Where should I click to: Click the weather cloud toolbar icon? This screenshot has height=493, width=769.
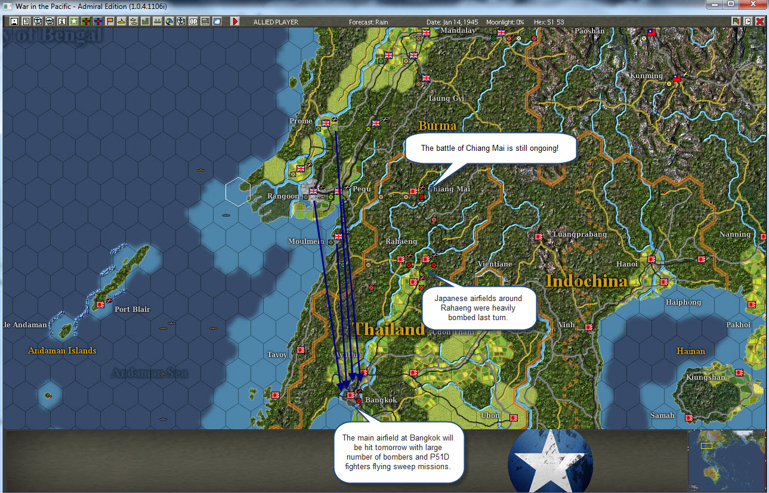pyautogui.click(x=217, y=21)
